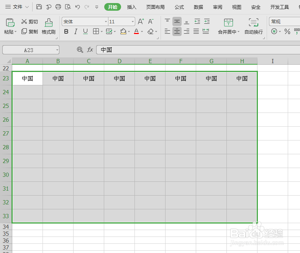Screen dimensions: 300x253
Task: Toggle vertical middle alignment
Action: pyautogui.click(x=177, y=21)
